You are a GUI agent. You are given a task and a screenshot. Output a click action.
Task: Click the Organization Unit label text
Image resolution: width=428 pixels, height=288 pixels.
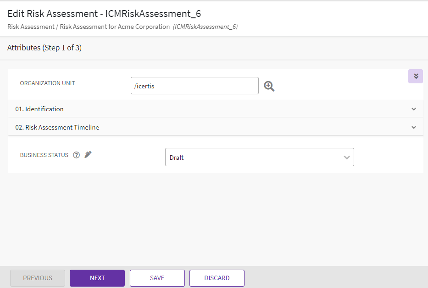(47, 83)
